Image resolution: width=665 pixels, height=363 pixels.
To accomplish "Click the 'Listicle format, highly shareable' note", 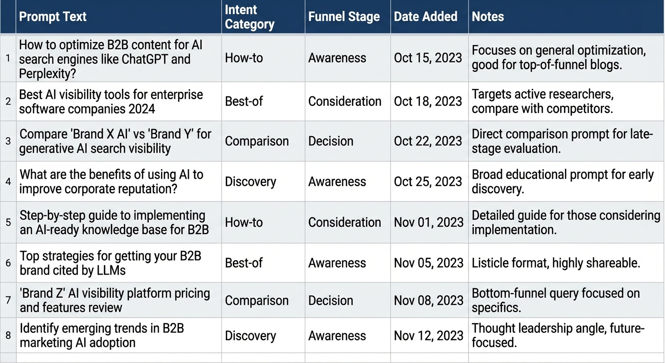I will pyautogui.click(x=555, y=263).
